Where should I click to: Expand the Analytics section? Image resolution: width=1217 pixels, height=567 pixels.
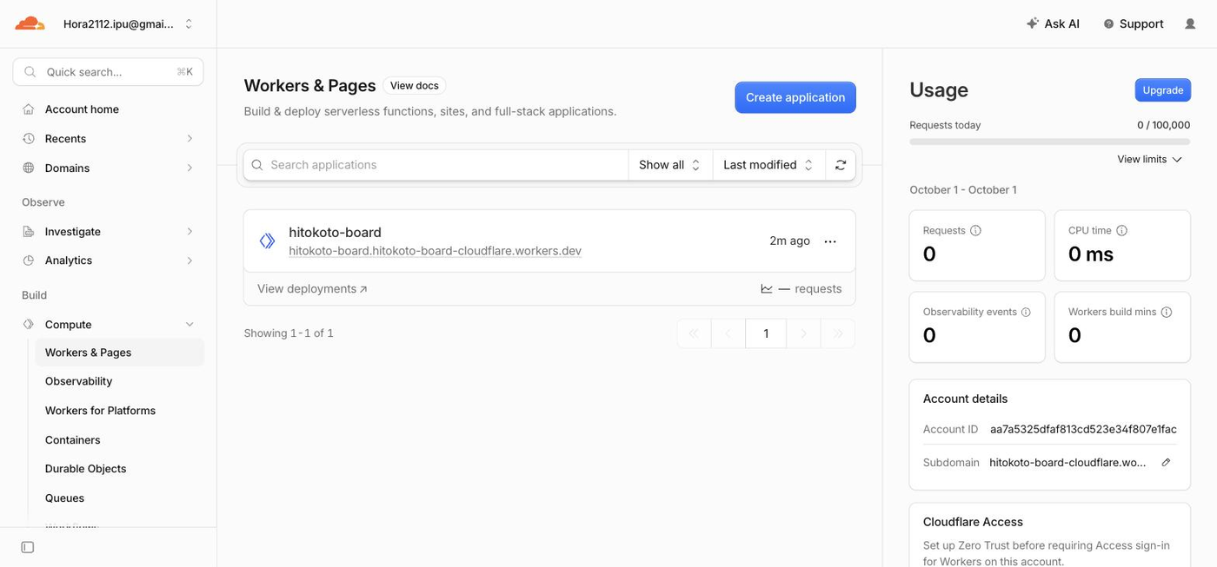click(190, 260)
